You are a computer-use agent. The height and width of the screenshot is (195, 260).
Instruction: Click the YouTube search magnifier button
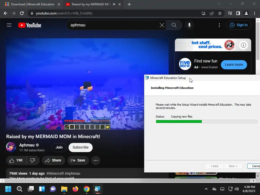174,25
